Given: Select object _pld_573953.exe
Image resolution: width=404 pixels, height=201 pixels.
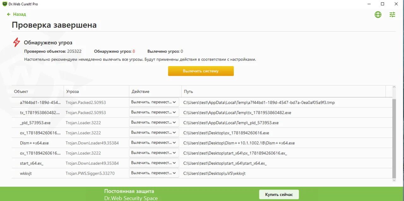Looking at the screenshot, I should tap(35, 123).
